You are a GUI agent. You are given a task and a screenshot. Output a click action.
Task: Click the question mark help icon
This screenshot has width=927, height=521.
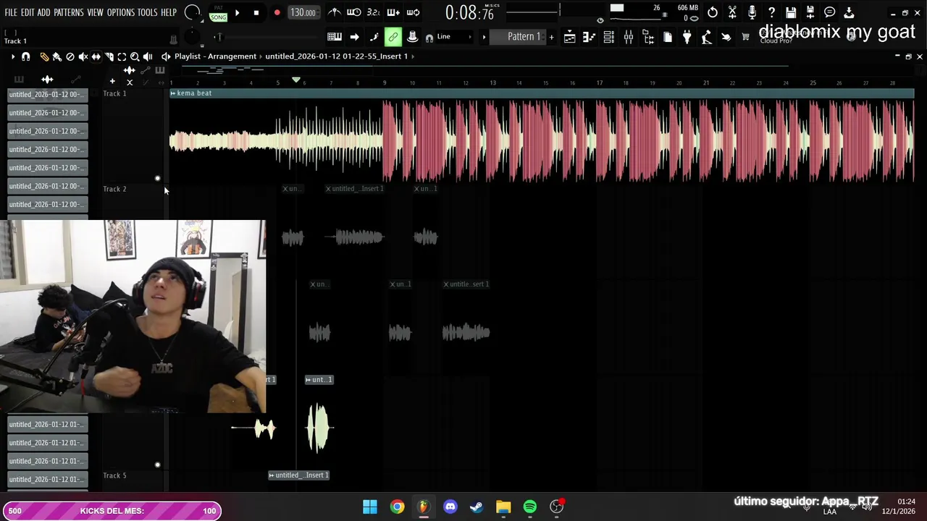click(771, 12)
